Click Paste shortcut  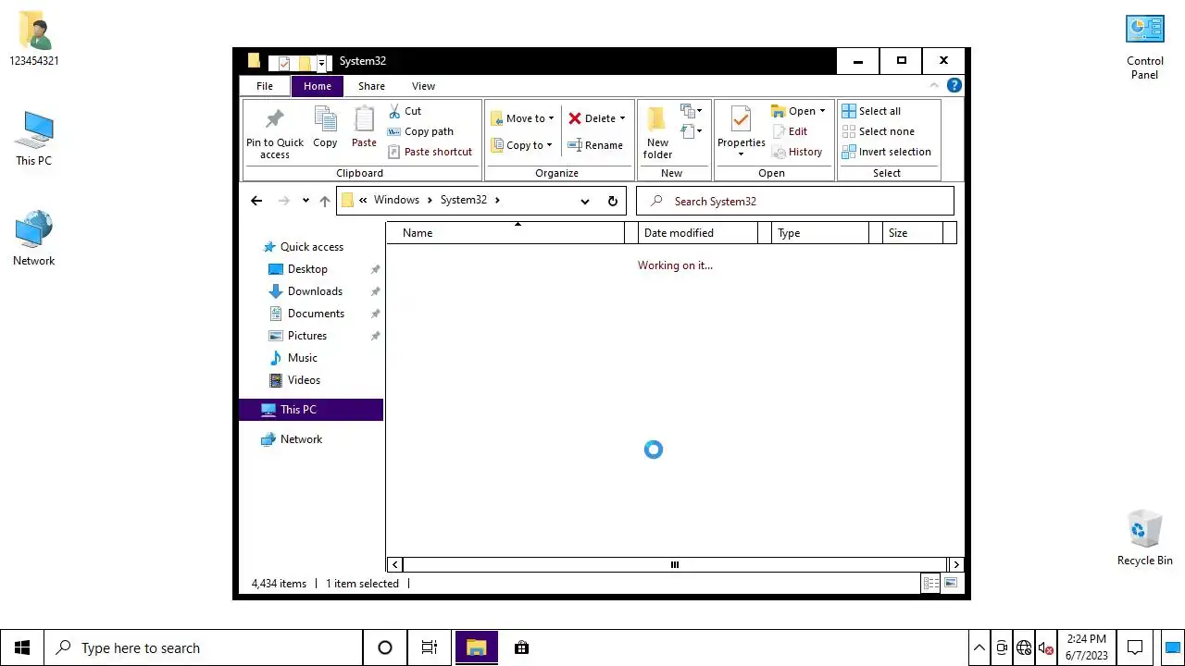[x=430, y=152]
